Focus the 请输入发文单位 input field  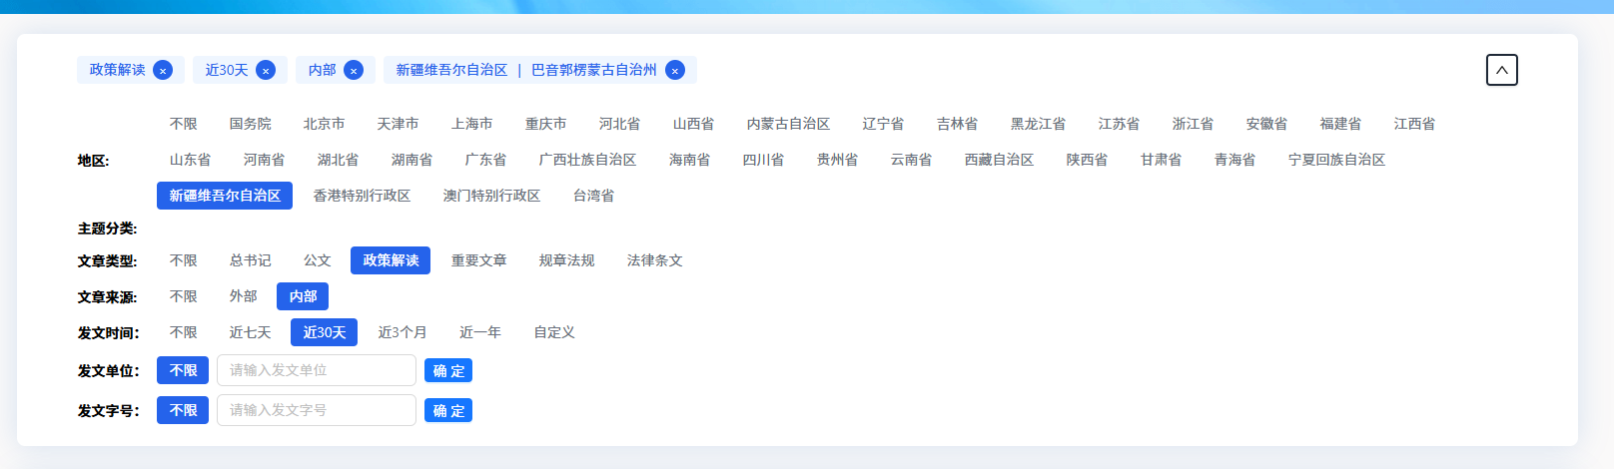click(316, 370)
